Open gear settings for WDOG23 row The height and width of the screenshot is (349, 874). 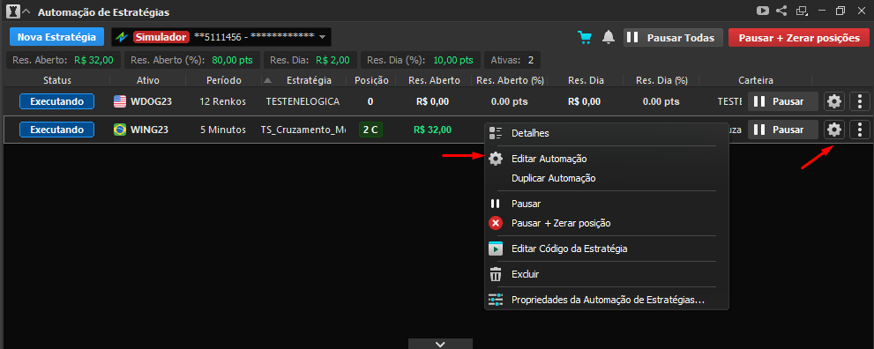833,101
